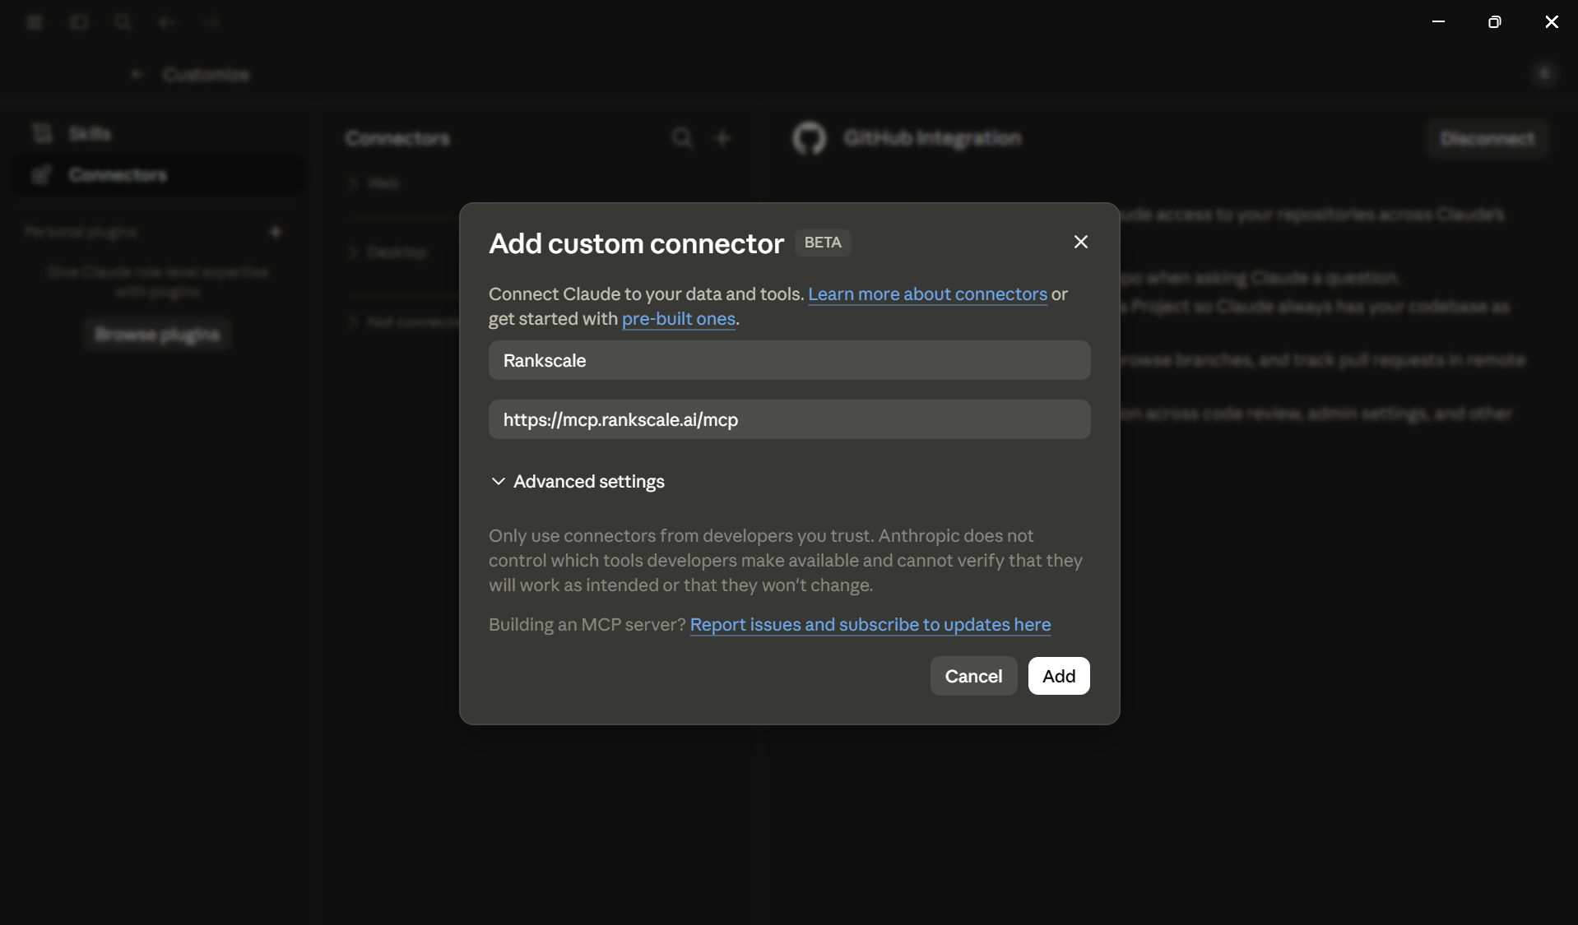
Task: Cancel adding the custom connector
Action: [973, 676]
